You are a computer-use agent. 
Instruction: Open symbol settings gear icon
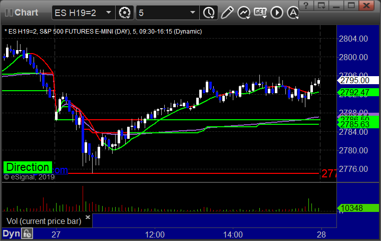point(124,13)
